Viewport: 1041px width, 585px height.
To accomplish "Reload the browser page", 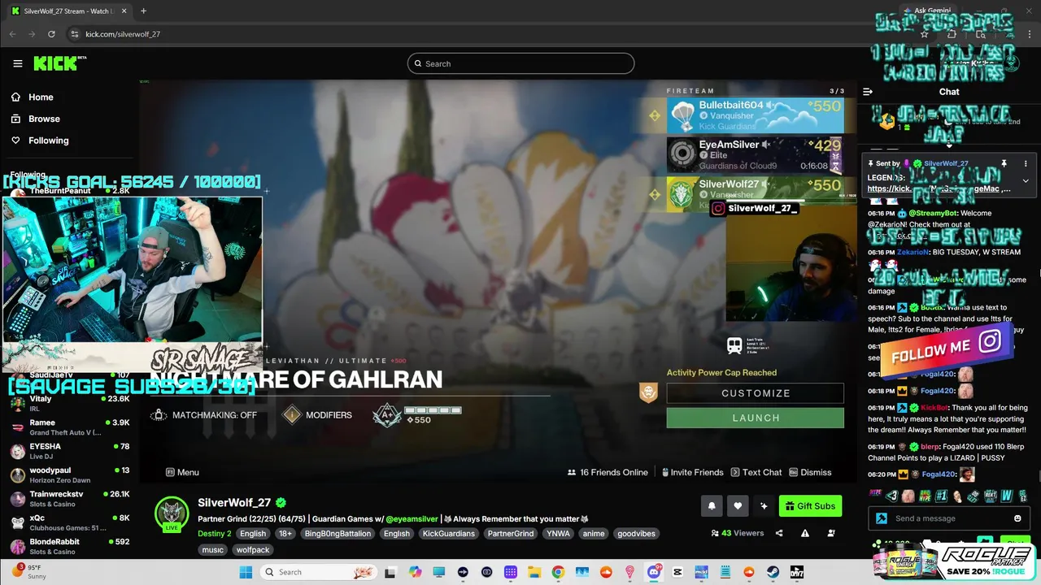I will 51,34.
